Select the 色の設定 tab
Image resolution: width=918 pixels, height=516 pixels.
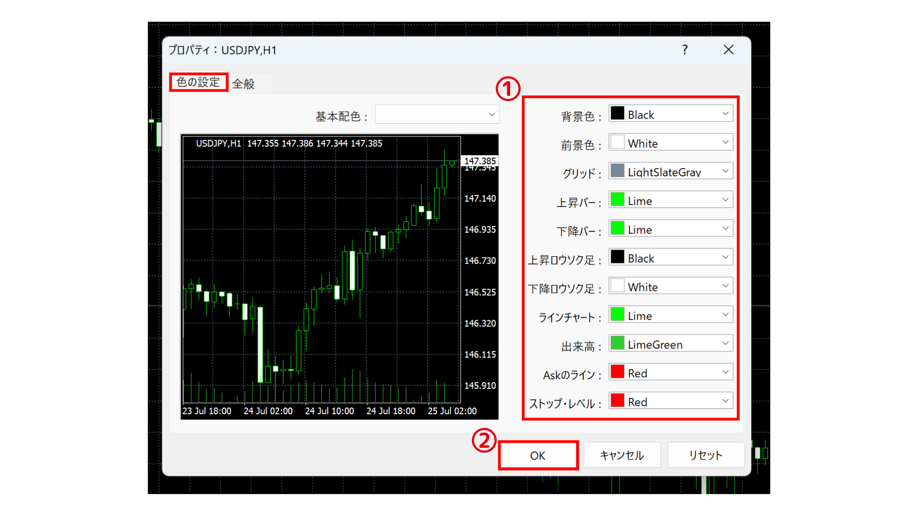198,82
